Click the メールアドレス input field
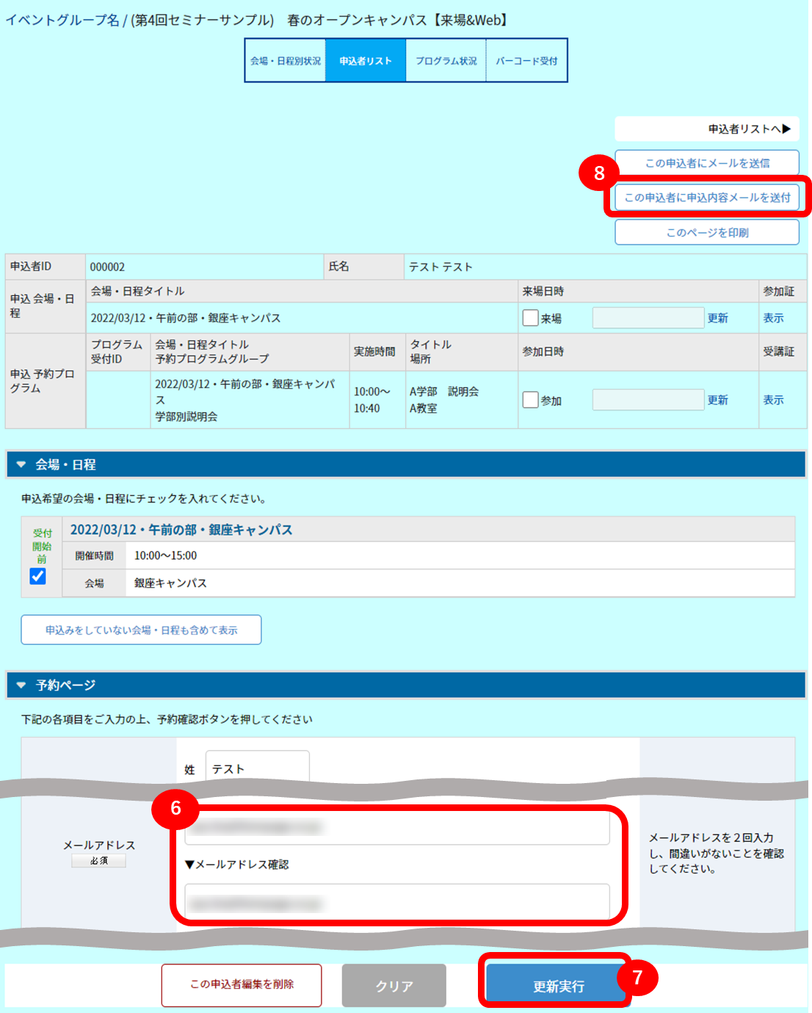Screen dimensions: 812x1013 pos(397,828)
